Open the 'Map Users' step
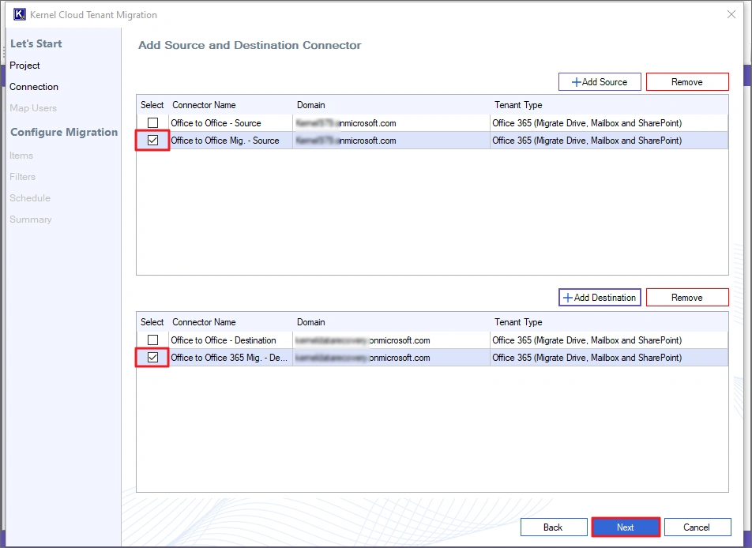 pos(33,107)
